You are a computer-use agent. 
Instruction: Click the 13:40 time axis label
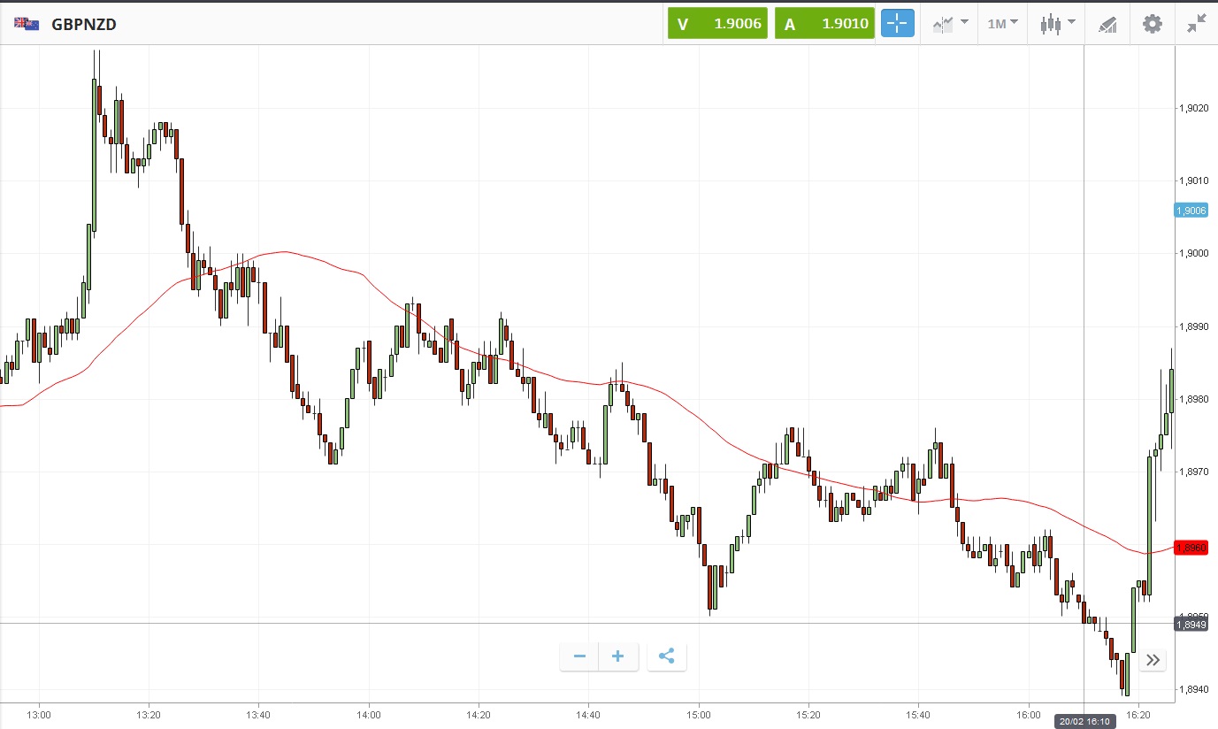(259, 715)
